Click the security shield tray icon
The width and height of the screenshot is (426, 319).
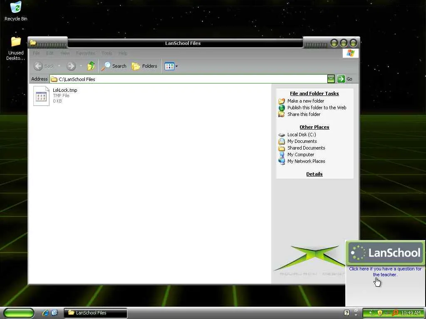(379, 313)
